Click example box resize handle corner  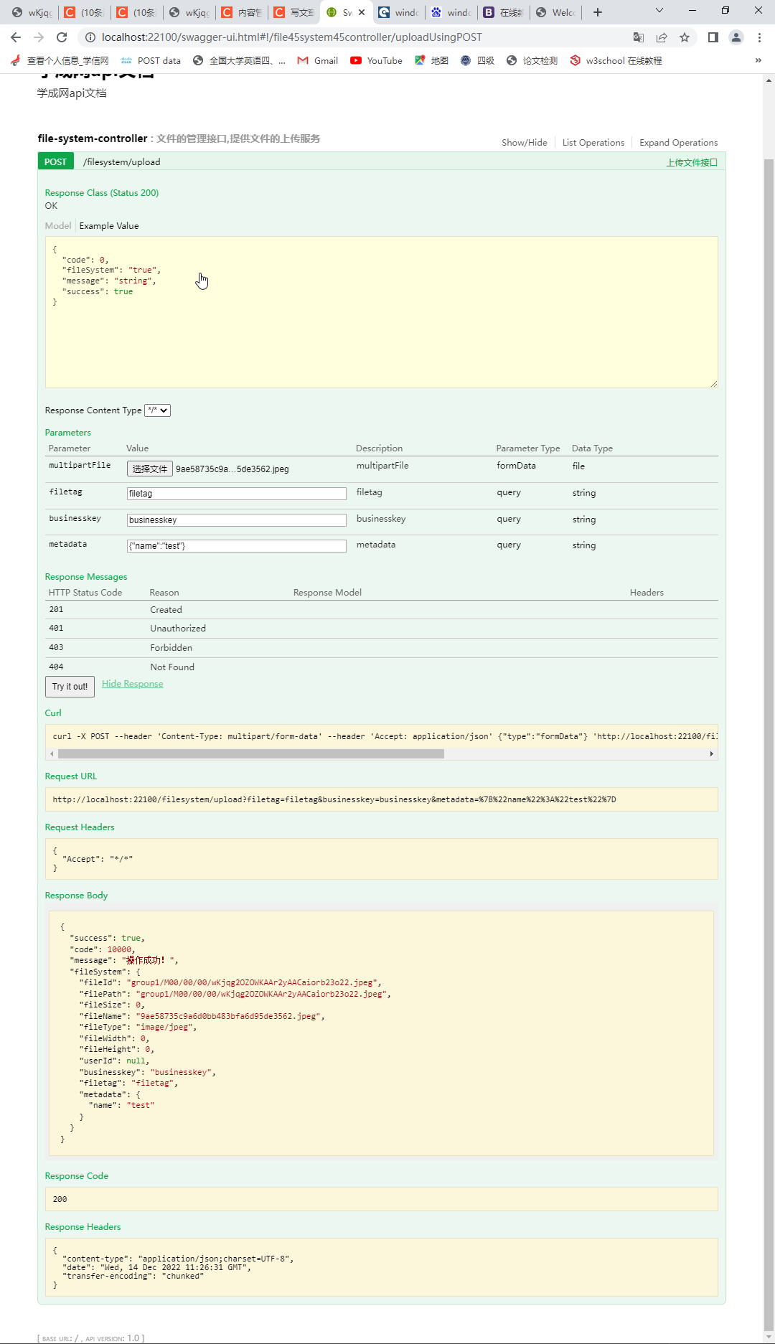[x=713, y=384]
